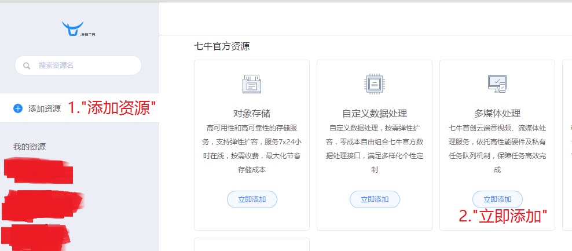Click 立即添加 under 多媒体处理
This screenshot has width=572, height=251.
497,199
